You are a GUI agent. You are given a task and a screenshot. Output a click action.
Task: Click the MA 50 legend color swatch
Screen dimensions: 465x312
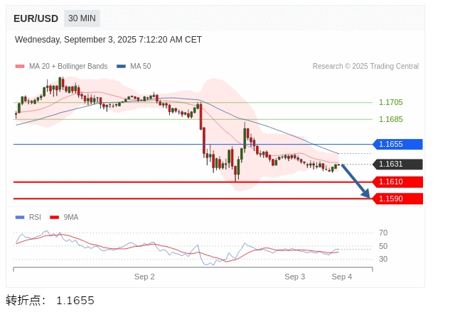point(121,66)
